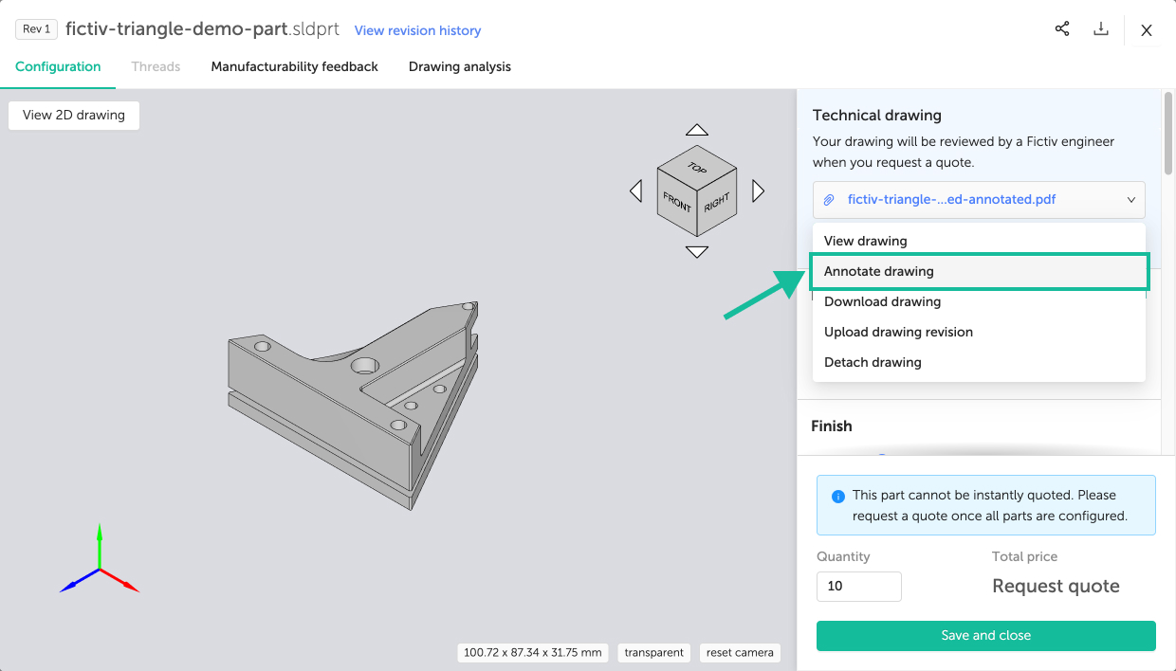
Task: Click the FRONT face of the view cube
Action: point(677,201)
